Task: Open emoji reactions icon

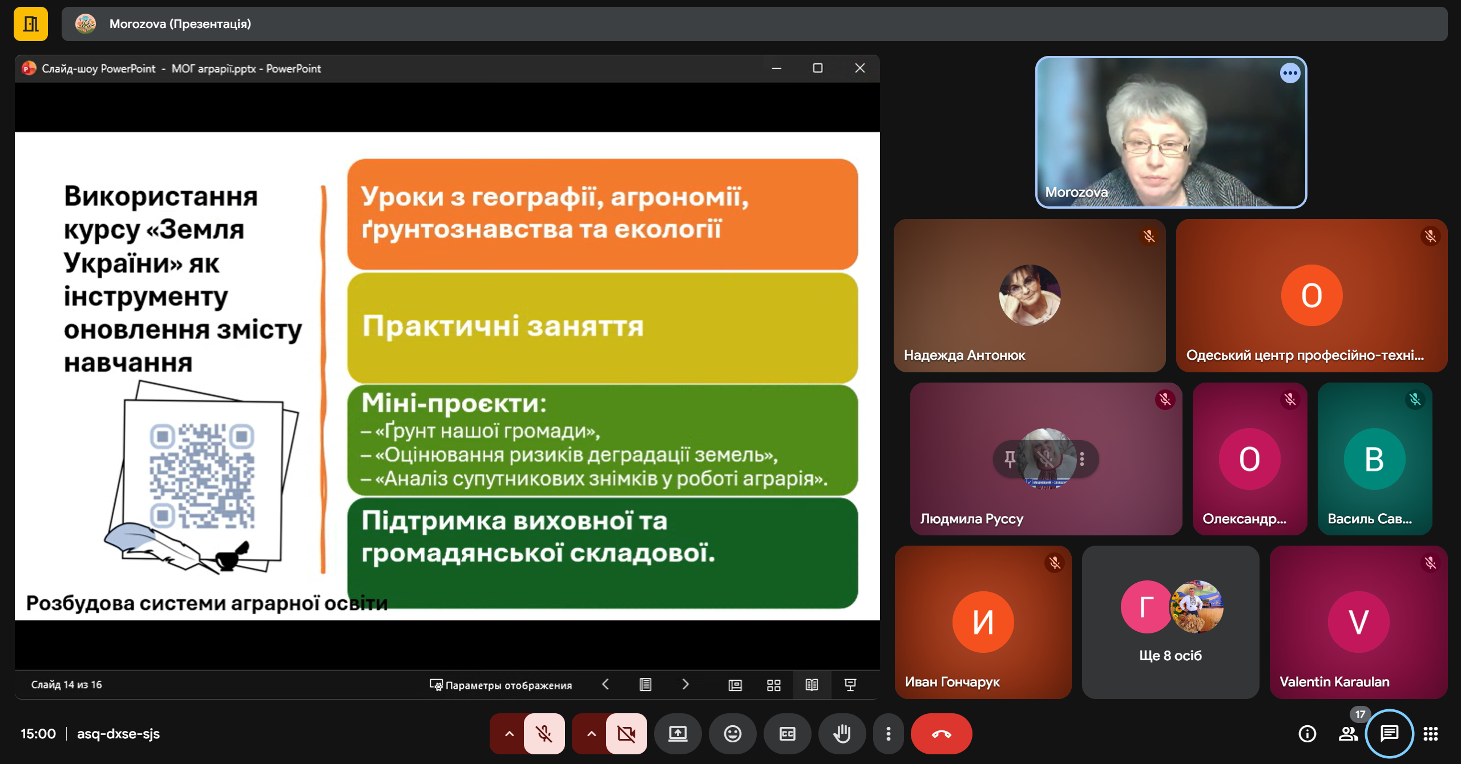Action: (732, 734)
